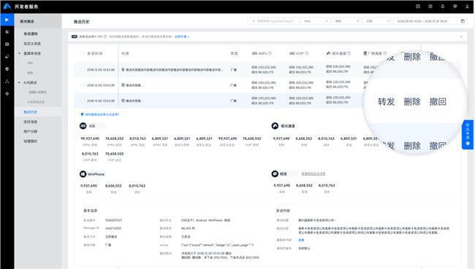Open the notification bell in the top bar
475x269 pixels.
click(x=443, y=7)
